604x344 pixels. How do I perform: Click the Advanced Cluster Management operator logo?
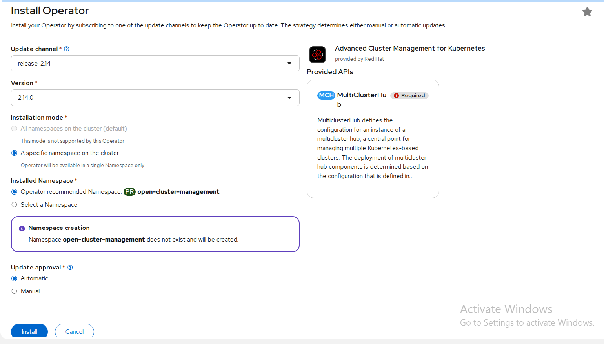tap(317, 55)
